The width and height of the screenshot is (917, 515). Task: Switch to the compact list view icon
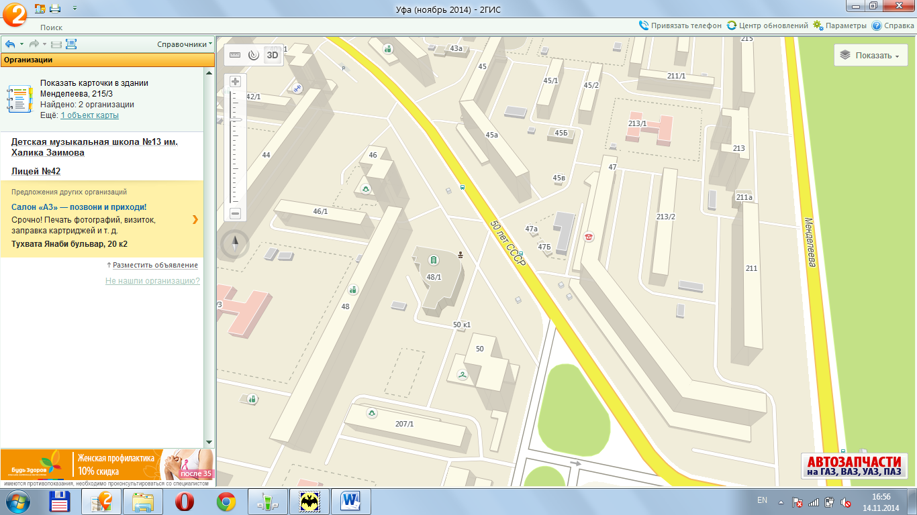pyautogui.click(x=56, y=44)
